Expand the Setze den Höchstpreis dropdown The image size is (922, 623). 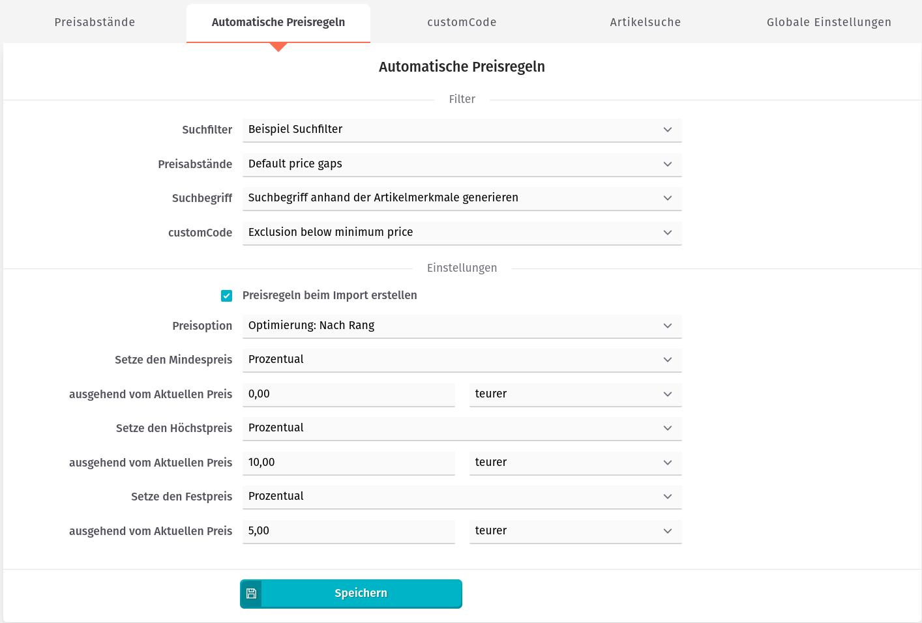coord(462,428)
